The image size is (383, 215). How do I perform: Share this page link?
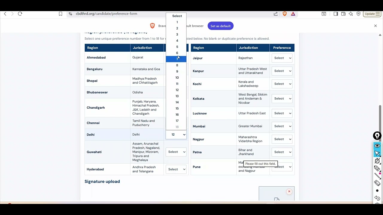[276, 14]
